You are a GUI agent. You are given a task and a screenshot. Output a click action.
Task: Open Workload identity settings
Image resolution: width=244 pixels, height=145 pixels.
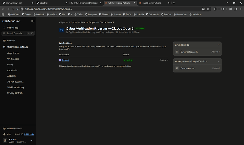pos(16,87)
